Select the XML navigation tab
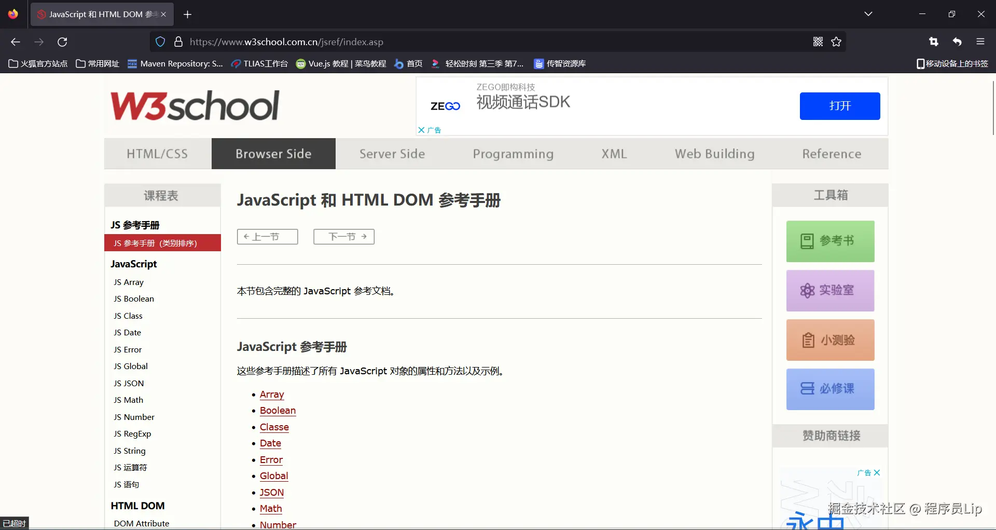Screen dimensions: 996x530 pyautogui.click(x=614, y=154)
